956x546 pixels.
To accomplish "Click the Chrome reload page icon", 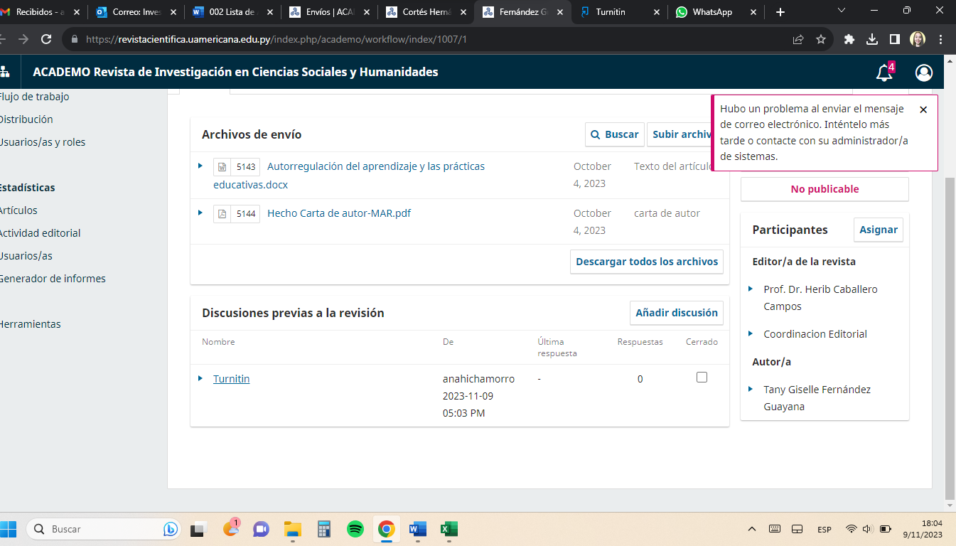I will (x=46, y=40).
